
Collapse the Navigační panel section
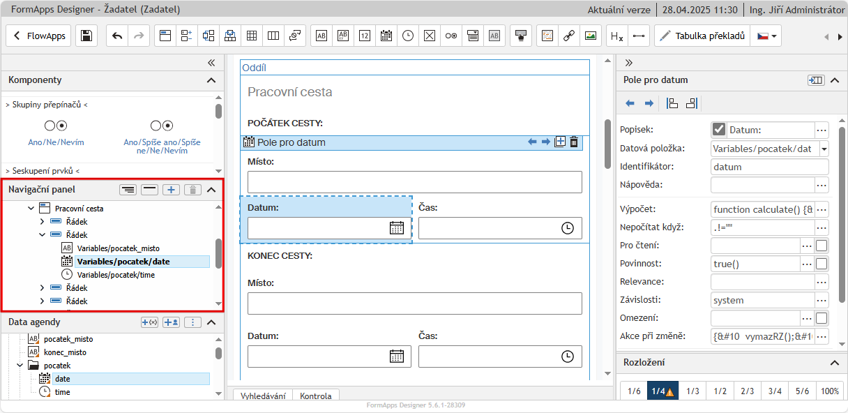(x=211, y=189)
